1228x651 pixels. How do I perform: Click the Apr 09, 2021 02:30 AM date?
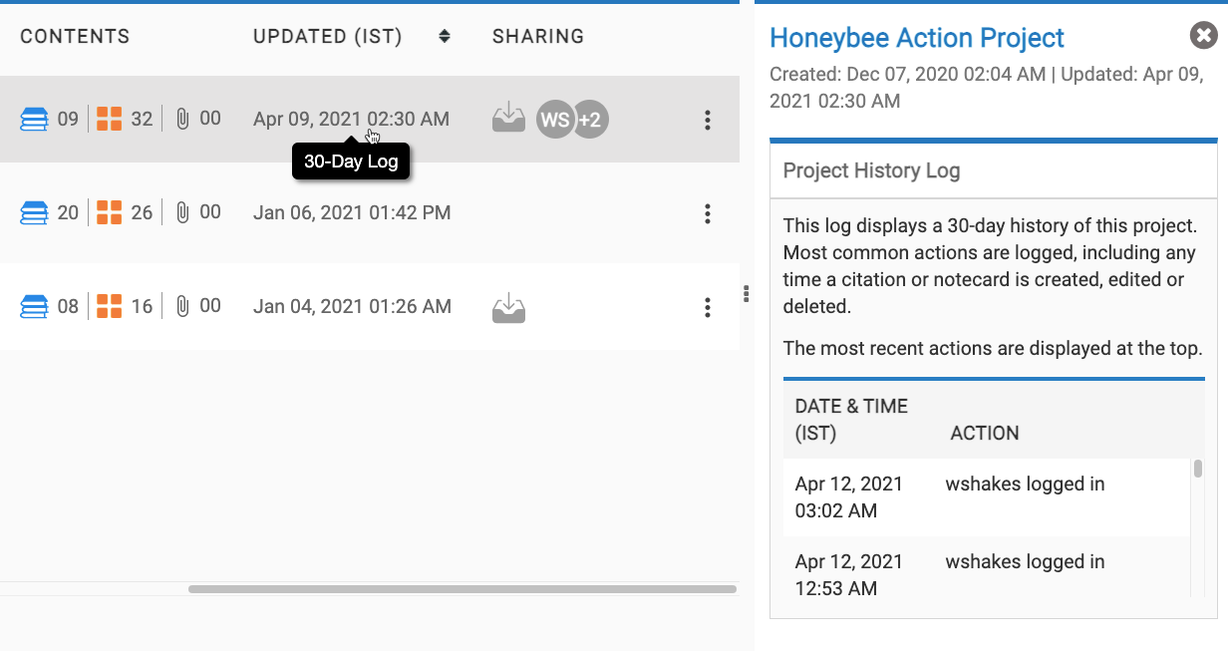[351, 120]
